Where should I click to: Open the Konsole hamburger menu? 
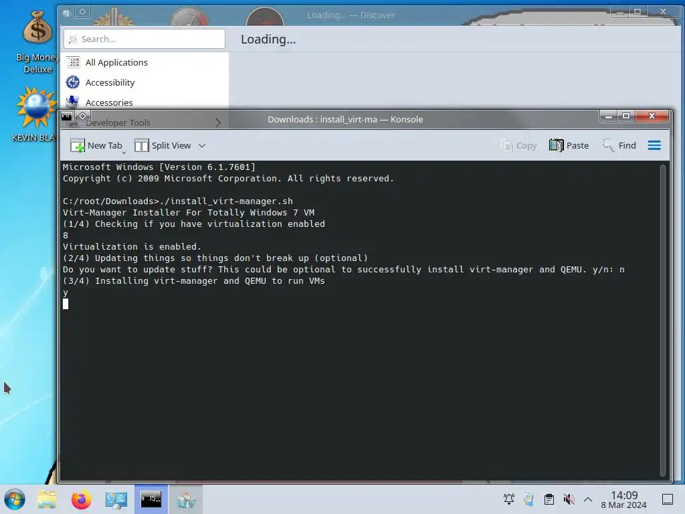tap(654, 145)
